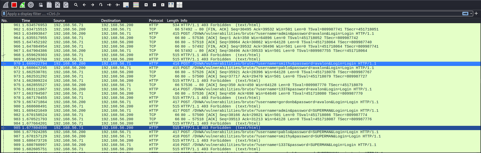The height and width of the screenshot is (153, 481).
Task: Toggle auto-scroll during live capture
Action: click(x=126, y=5)
